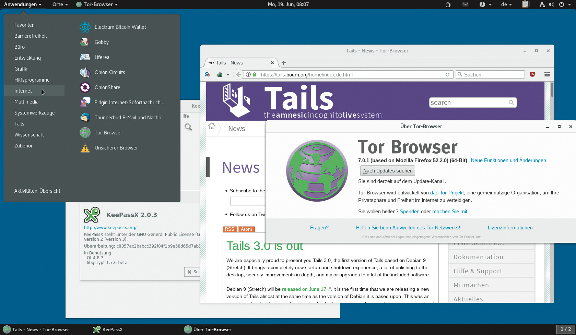Open the released on June 17 link
576x335 pixels.
coord(306,289)
